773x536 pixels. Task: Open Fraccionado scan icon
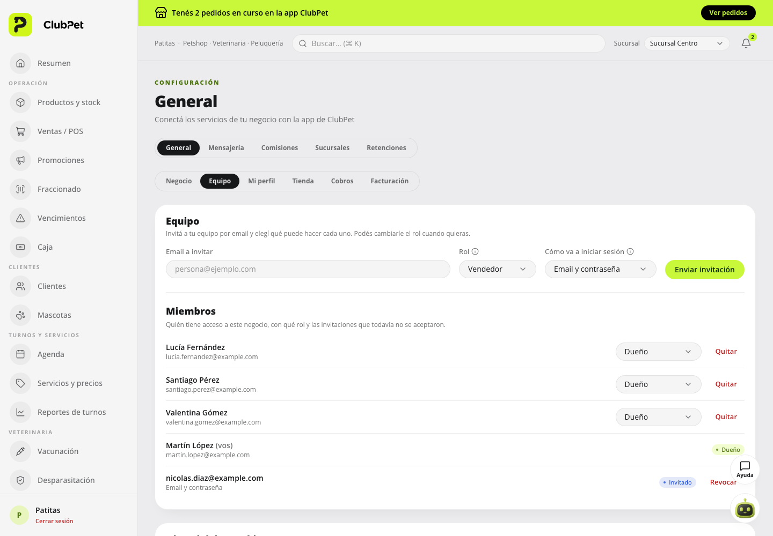(20, 189)
